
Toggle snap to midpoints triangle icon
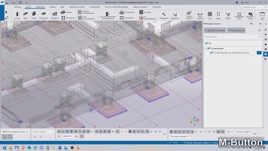[x=184, y=132]
